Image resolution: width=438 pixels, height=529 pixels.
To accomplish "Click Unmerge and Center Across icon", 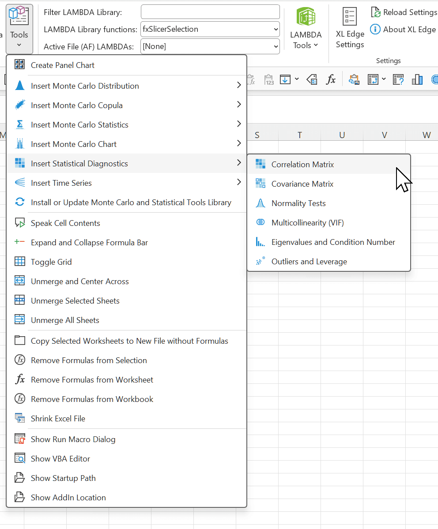I will pos(20,281).
